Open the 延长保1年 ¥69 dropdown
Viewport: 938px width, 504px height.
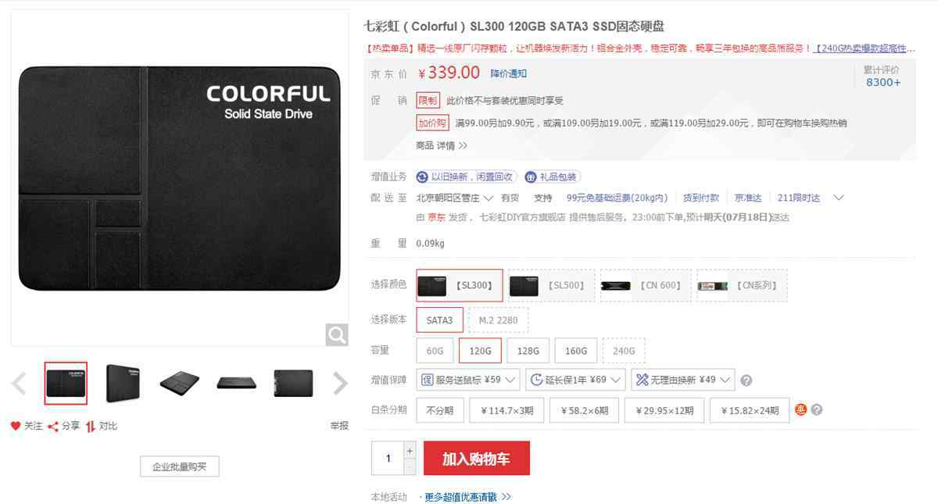[576, 380]
